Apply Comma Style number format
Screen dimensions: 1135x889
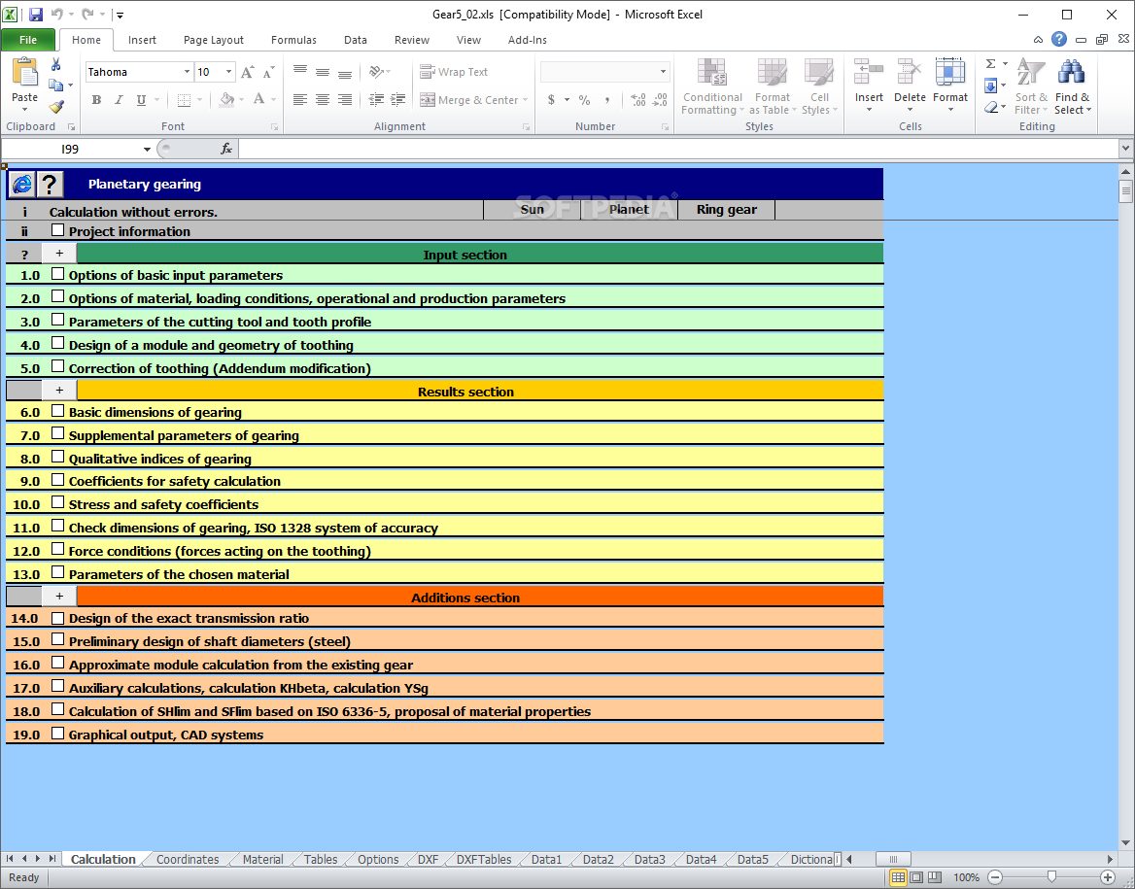tap(606, 100)
